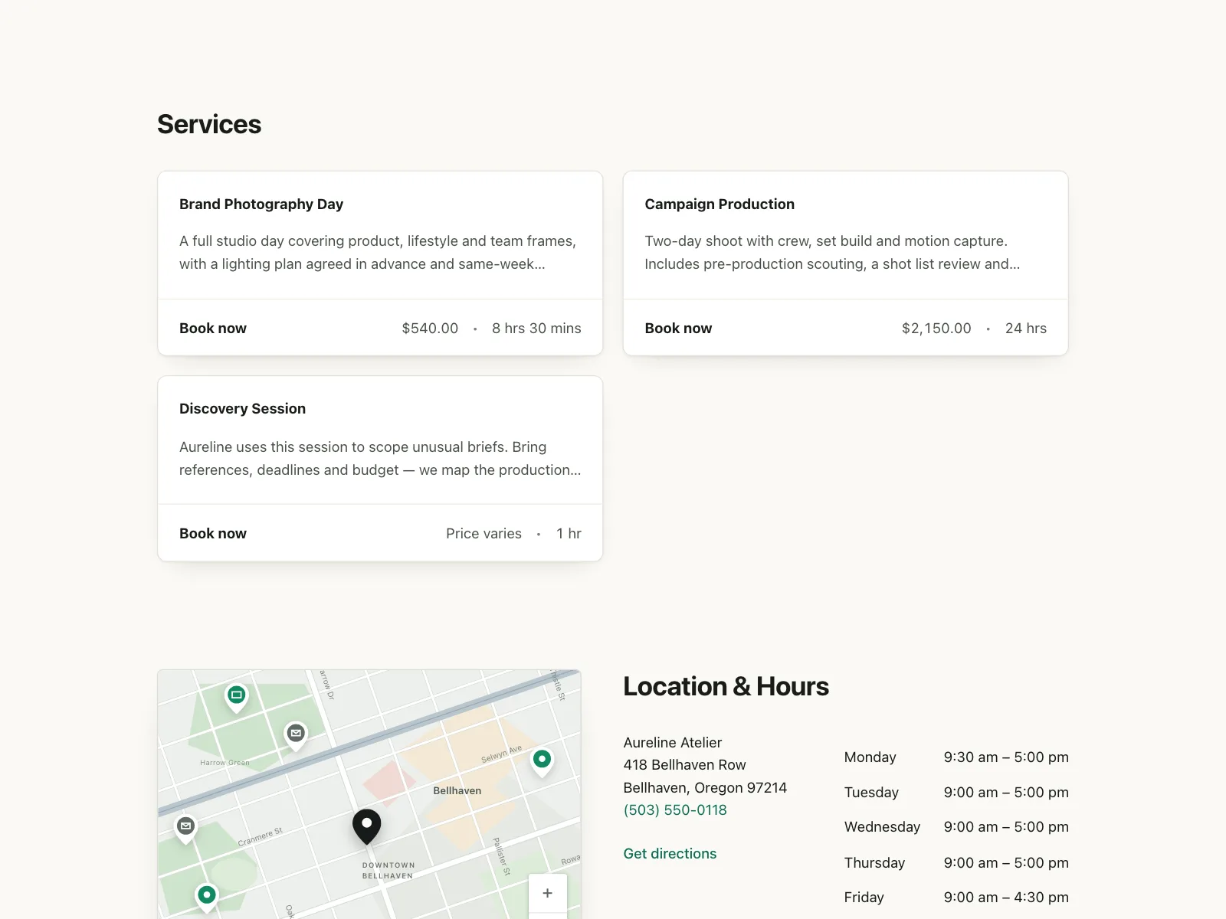This screenshot has width=1226, height=919.
Task: Click the '1 hr' duration
Action: 569,534
